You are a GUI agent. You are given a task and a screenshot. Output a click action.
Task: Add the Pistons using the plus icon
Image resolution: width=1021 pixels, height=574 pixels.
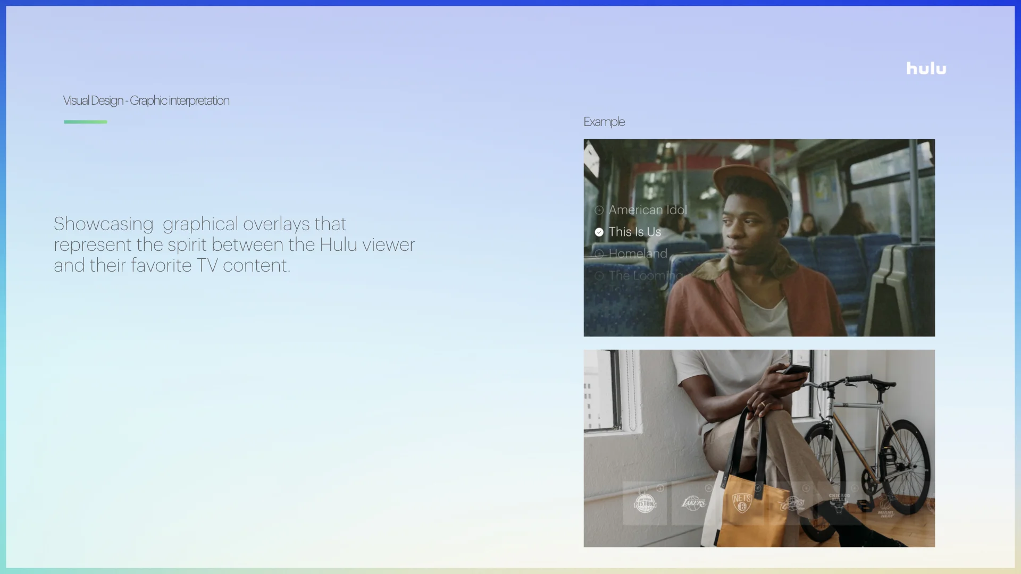click(660, 488)
